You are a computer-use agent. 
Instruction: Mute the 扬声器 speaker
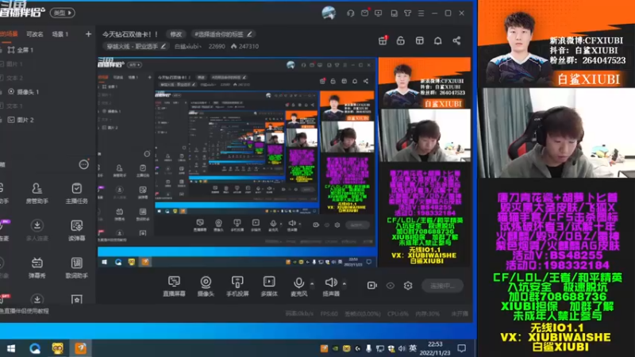click(331, 286)
